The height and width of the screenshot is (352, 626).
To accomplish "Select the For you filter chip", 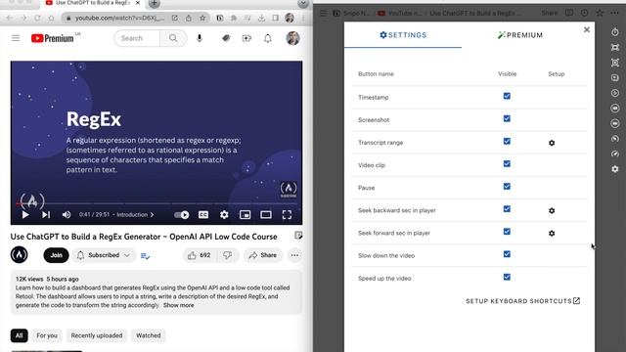I will click(x=47, y=335).
